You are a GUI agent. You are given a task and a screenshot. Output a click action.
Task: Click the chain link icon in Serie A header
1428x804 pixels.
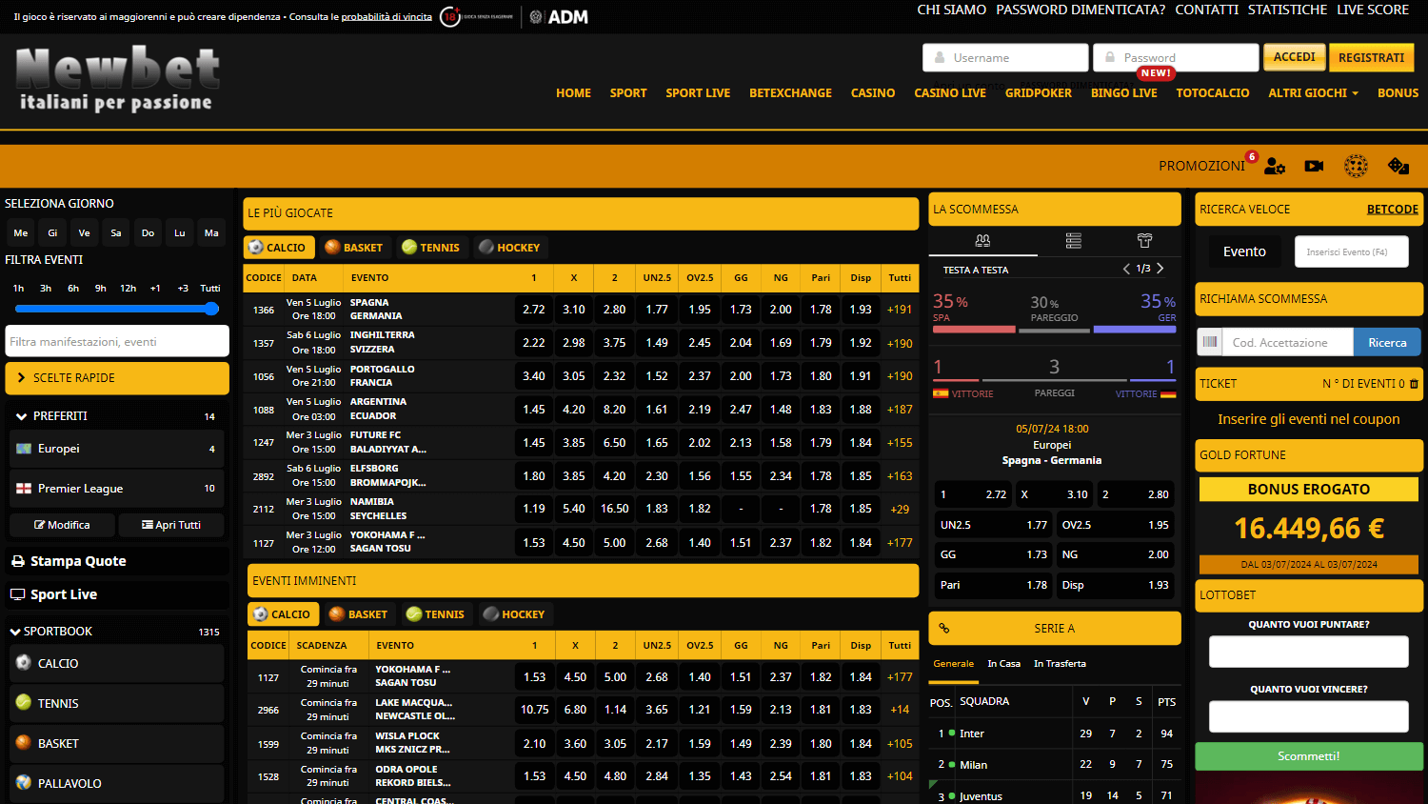pos(944,629)
